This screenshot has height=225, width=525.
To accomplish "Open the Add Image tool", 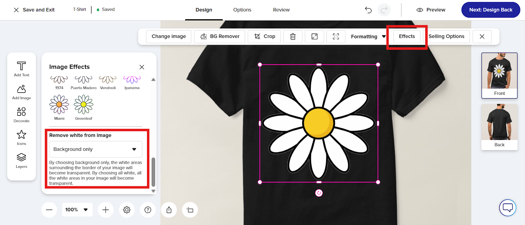I will 21,92.
